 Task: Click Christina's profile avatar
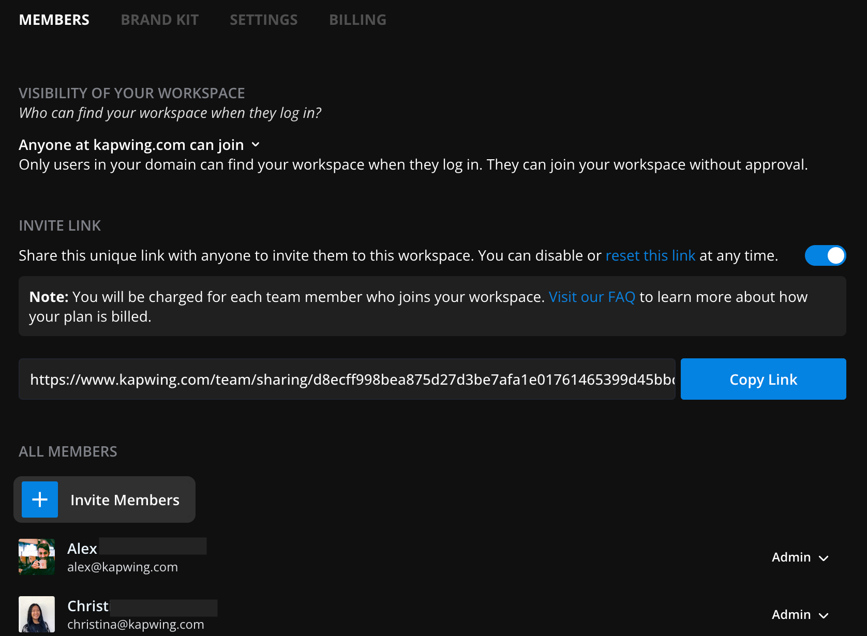[37, 614]
